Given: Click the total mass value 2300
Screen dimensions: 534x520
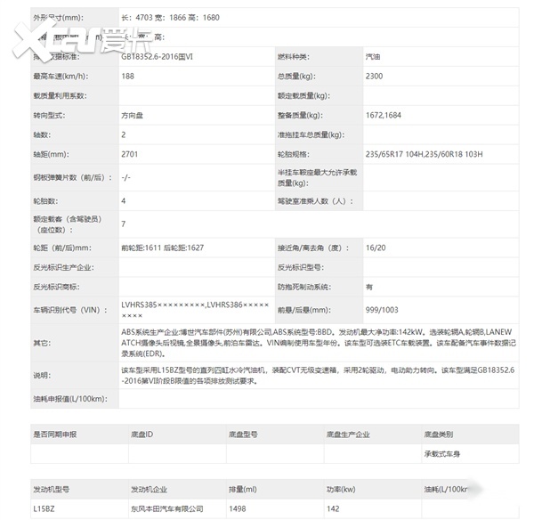Looking at the screenshot, I should tap(374, 76).
